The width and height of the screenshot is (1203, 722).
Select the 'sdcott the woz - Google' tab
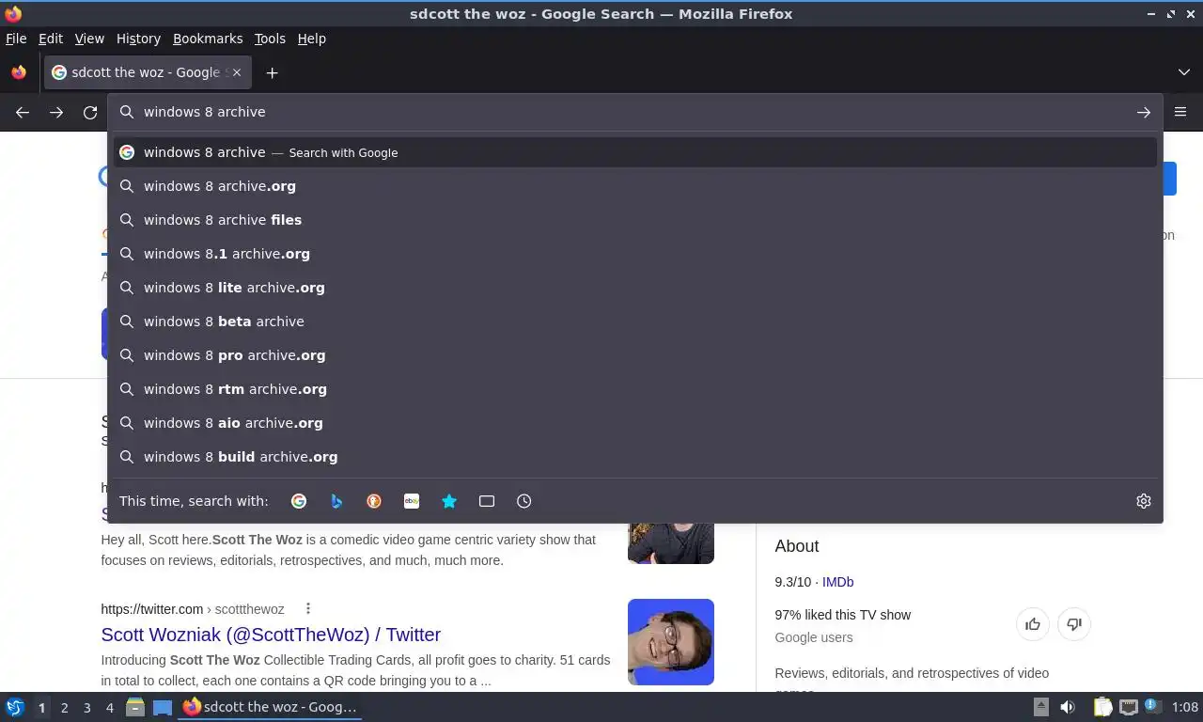tap(147, 72)
